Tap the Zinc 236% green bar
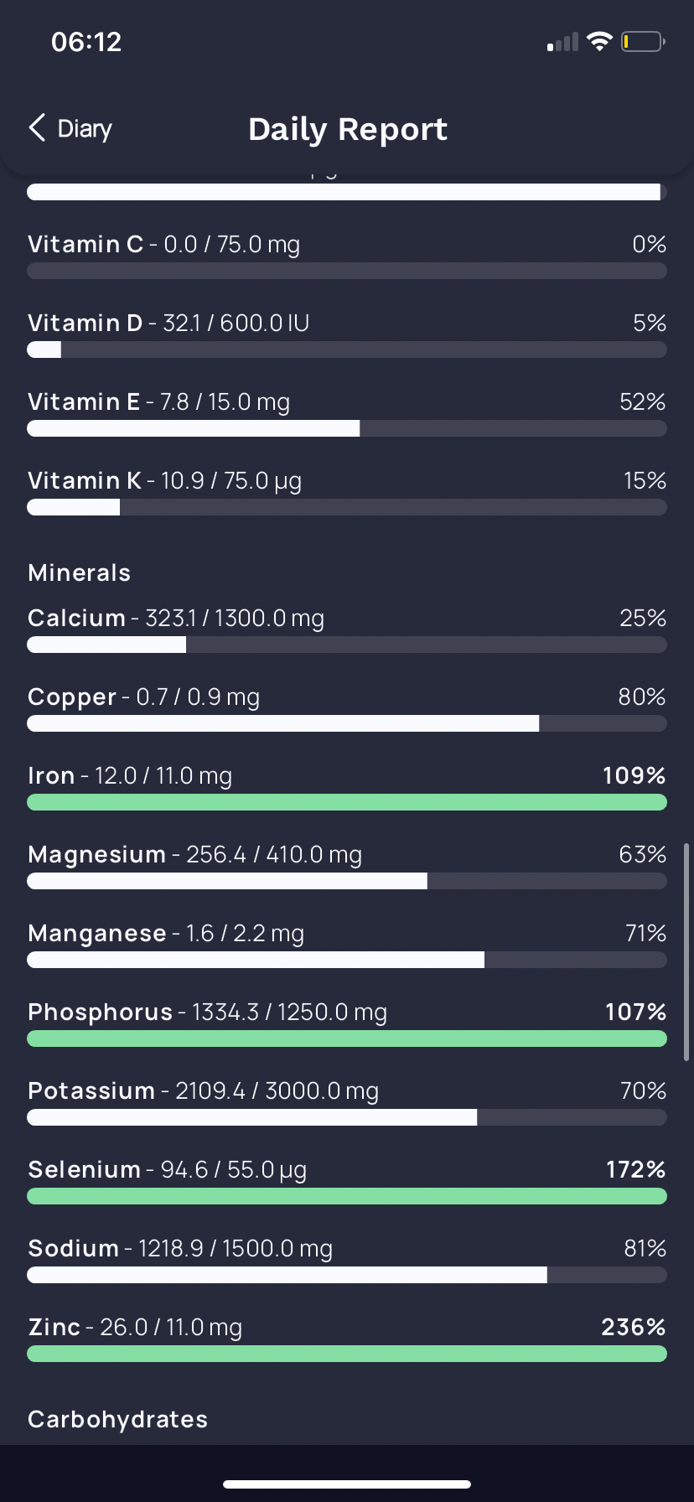Viewport: 694px width, 1502px height. point(347,1354)
